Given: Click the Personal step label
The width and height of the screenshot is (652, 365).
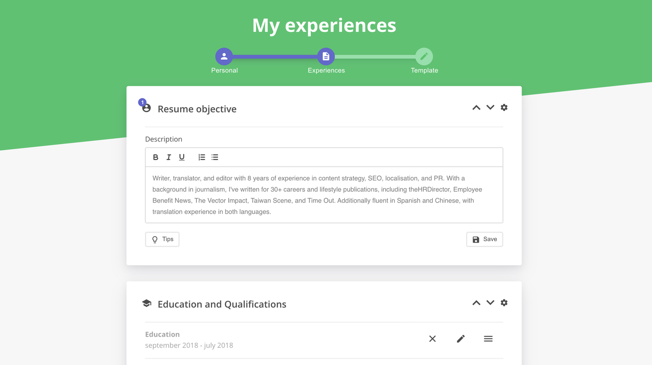Looking at the screenshot, I should (x=224, y=70).
